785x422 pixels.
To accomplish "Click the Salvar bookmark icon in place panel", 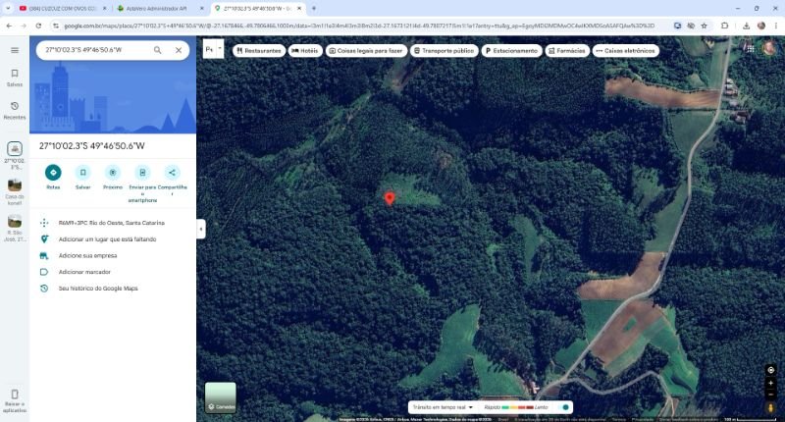I will pyautogui.click(x=82, y=173).
